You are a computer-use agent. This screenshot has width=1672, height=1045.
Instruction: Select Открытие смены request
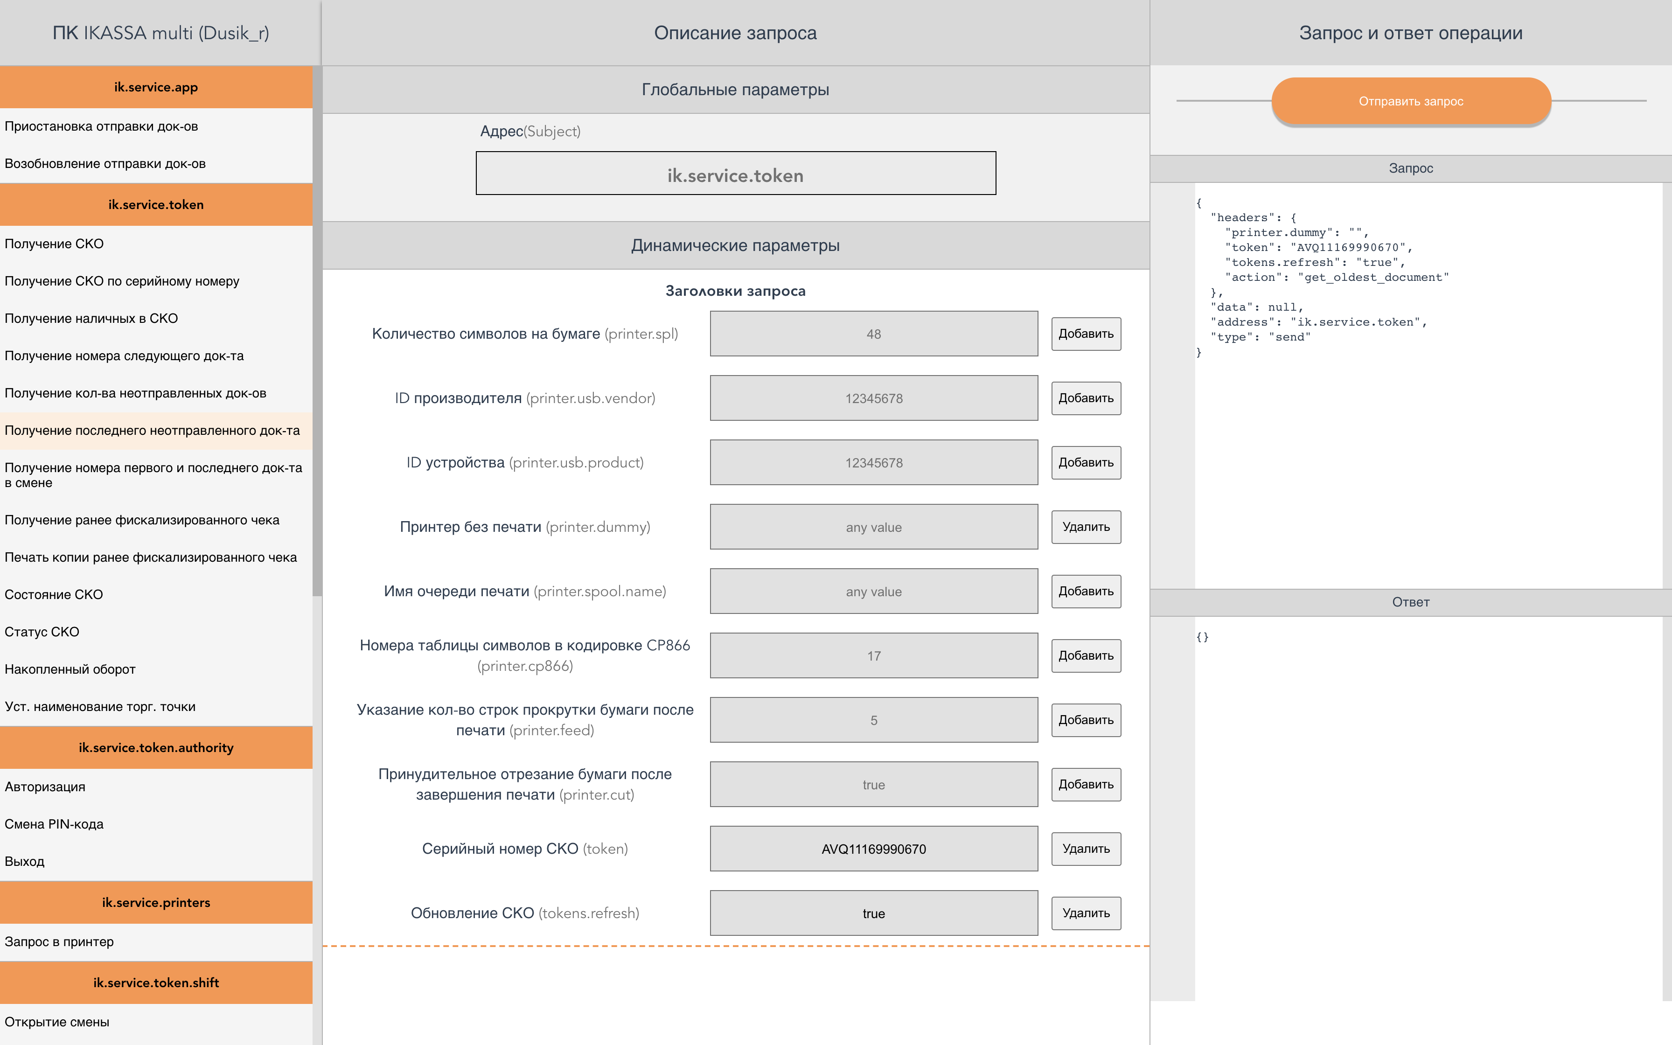(56, 1022)
